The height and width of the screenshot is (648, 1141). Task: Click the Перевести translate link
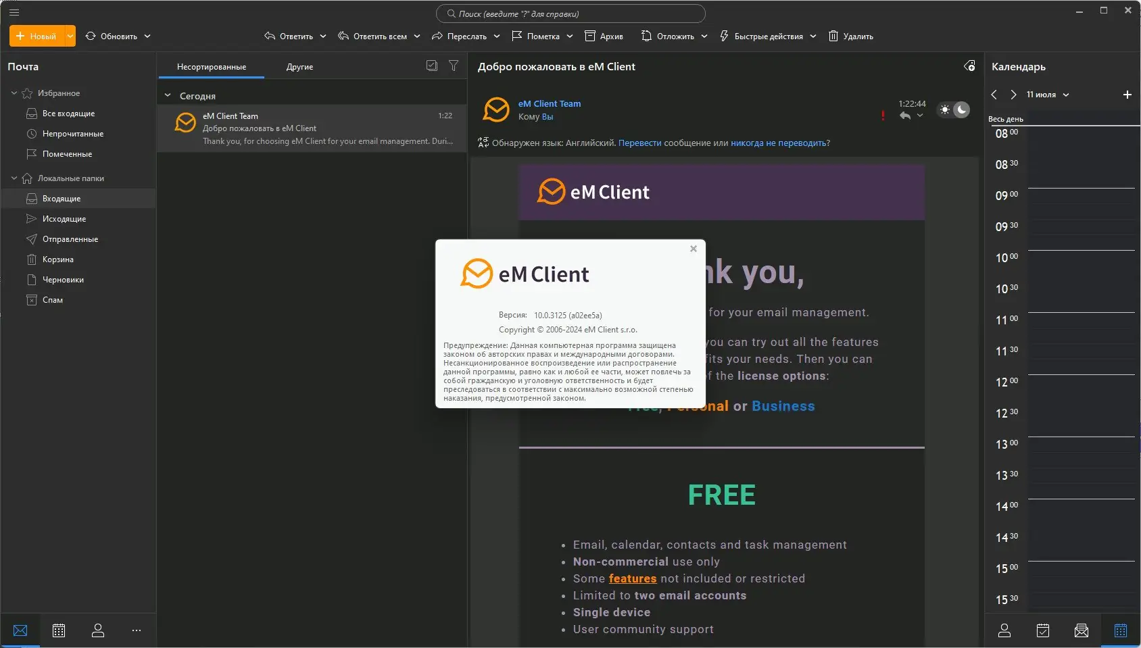(x=640, y=143)
